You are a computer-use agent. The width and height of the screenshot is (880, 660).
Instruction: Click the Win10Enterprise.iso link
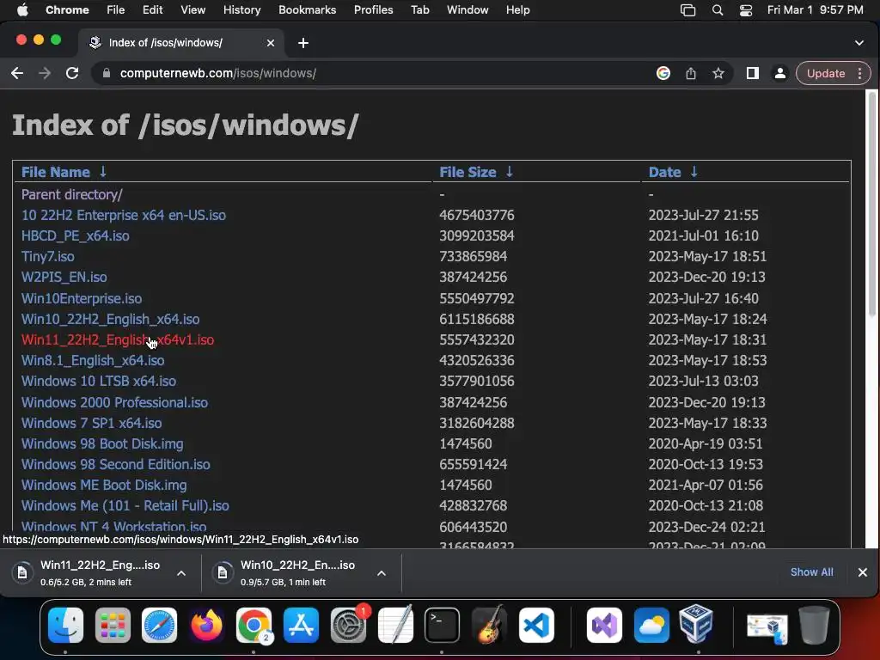coord(82,298)
